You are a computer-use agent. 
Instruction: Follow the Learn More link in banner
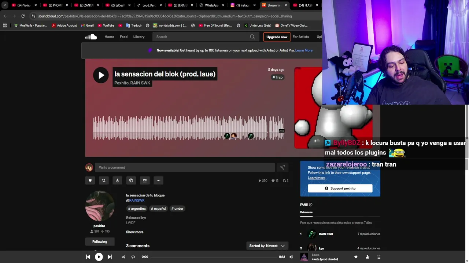pyautogui.click(x=304, y=50)
